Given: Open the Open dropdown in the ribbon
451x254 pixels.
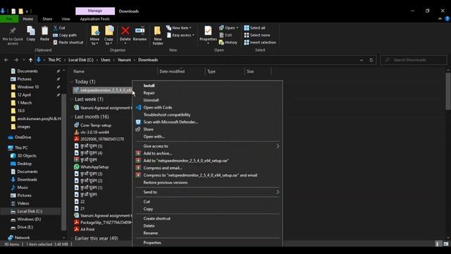Looking at the screenshot, I should (228, 28).
